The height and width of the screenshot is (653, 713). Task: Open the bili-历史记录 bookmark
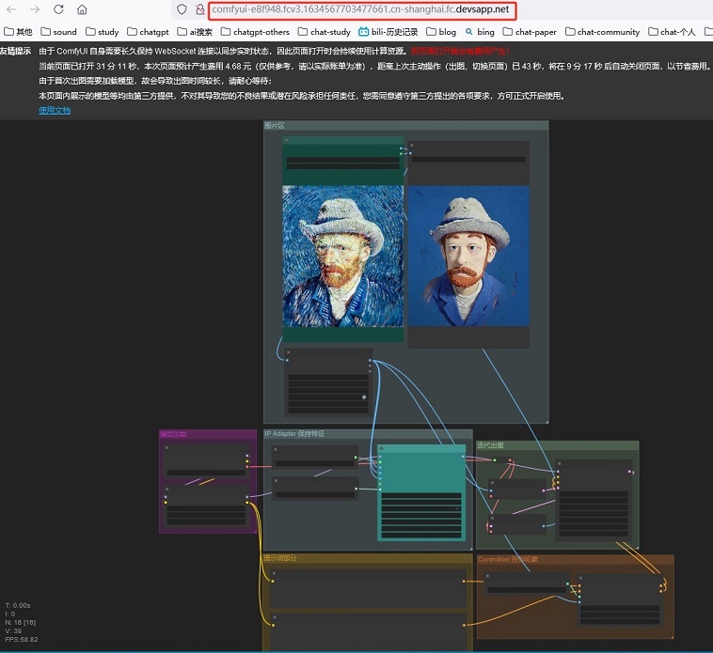(x=388, y=32)
